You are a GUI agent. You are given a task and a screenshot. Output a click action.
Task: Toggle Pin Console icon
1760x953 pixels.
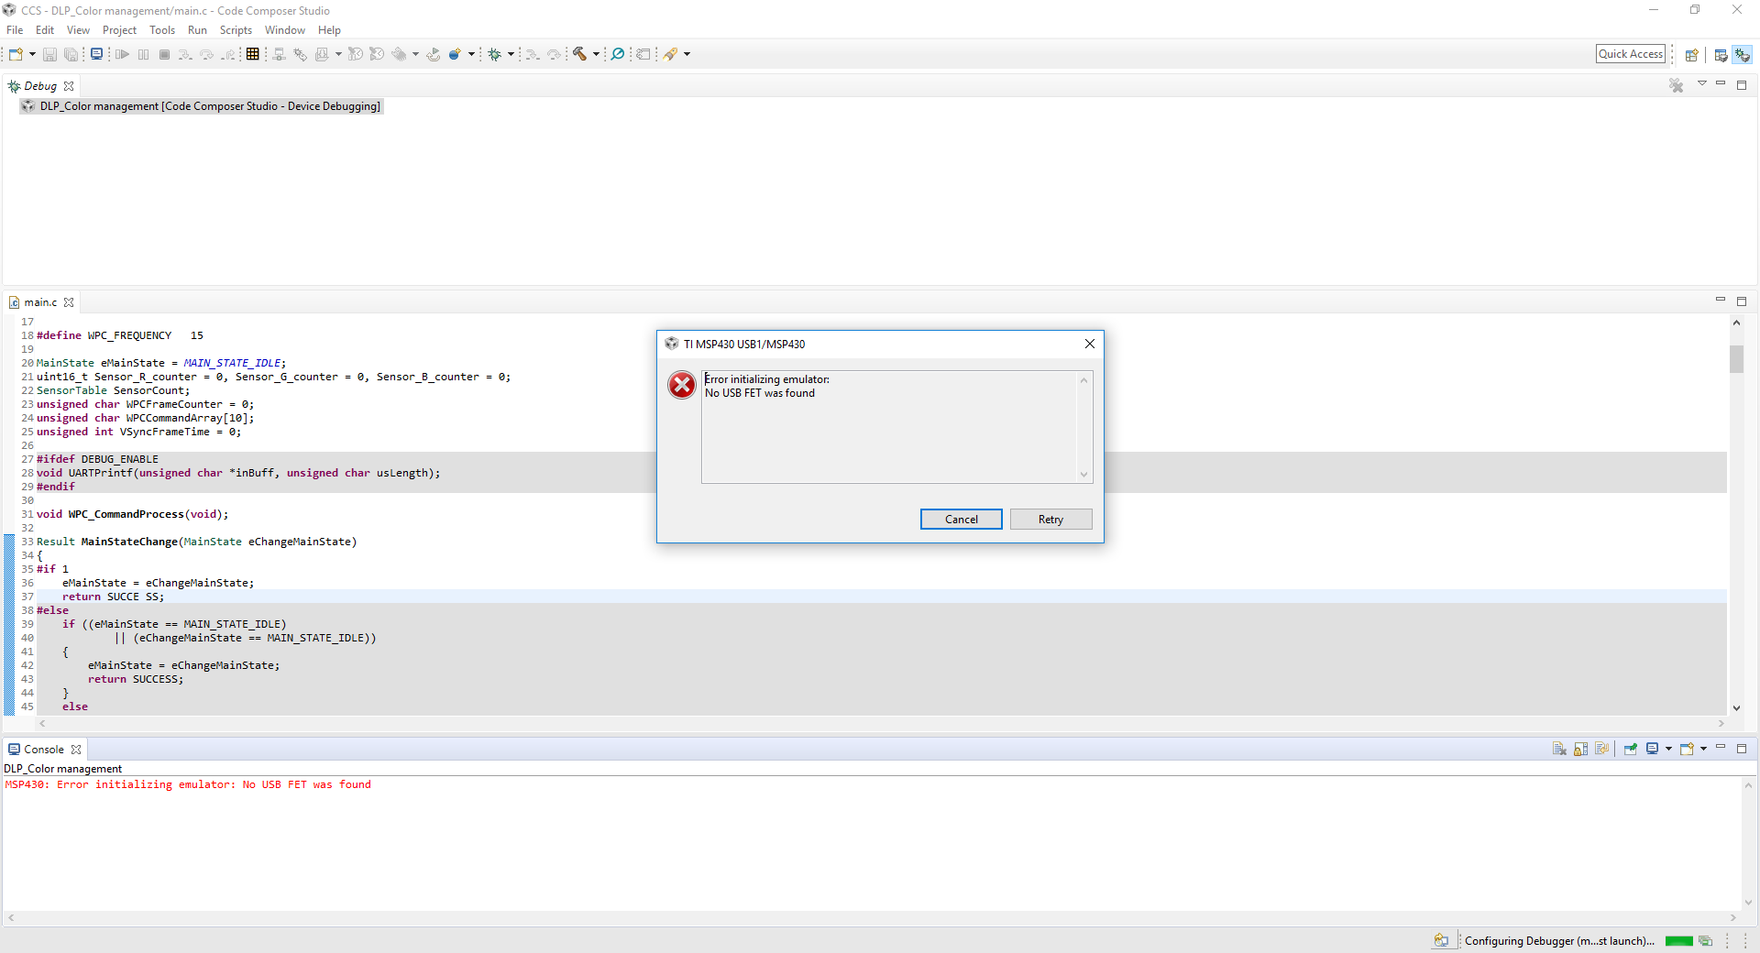1630,749
